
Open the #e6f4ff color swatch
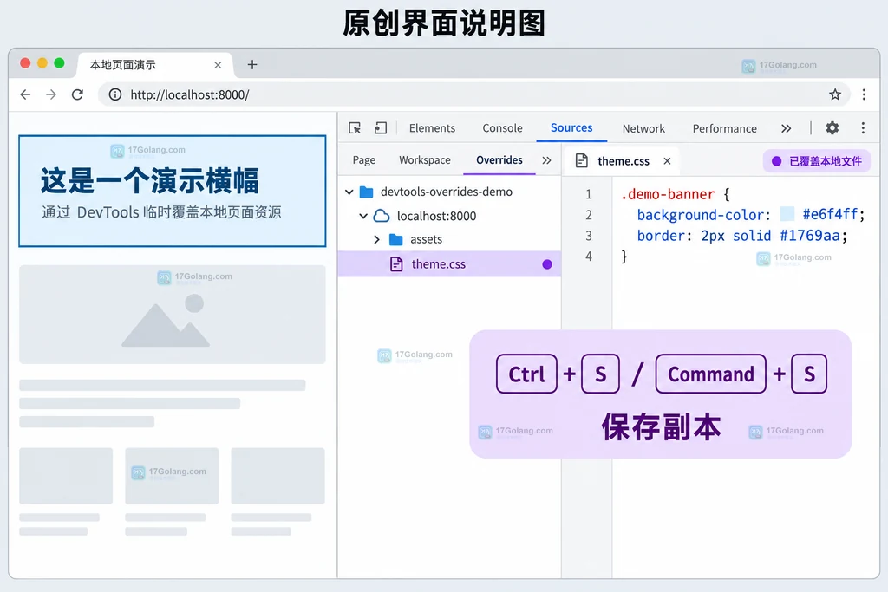click(787, 214)
